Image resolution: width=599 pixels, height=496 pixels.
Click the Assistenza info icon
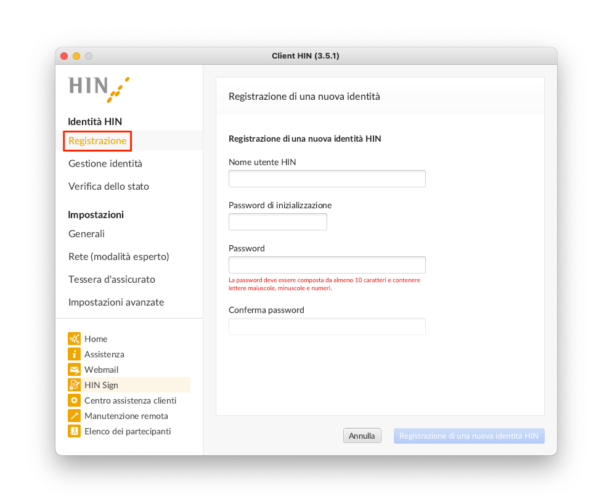click(x=74, y=354)
